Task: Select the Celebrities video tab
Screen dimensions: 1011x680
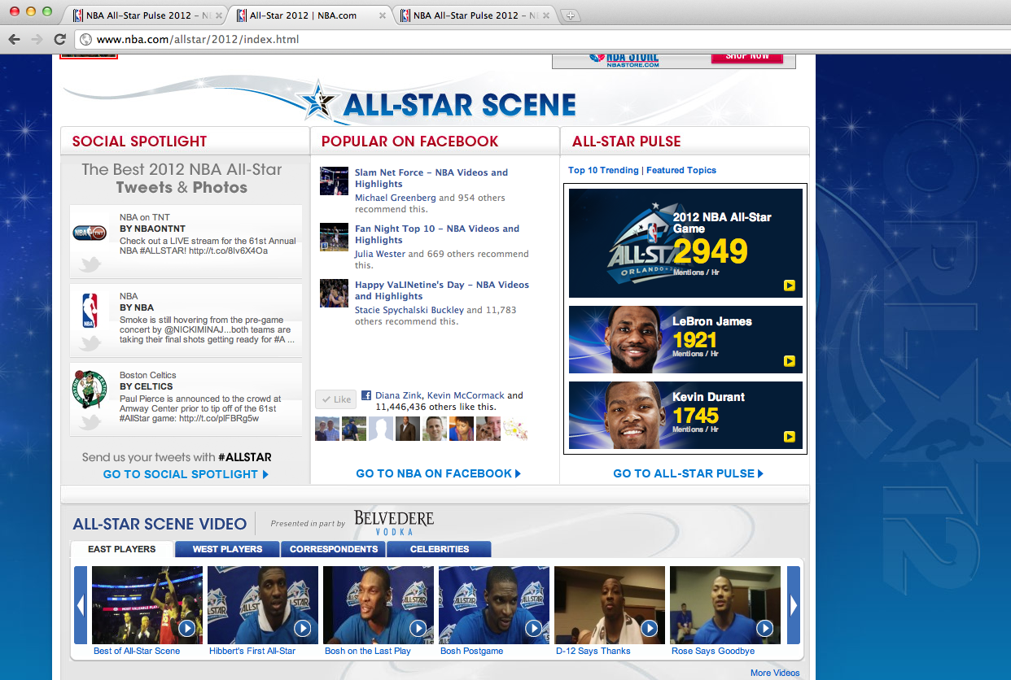Action: tap(439, 549)
